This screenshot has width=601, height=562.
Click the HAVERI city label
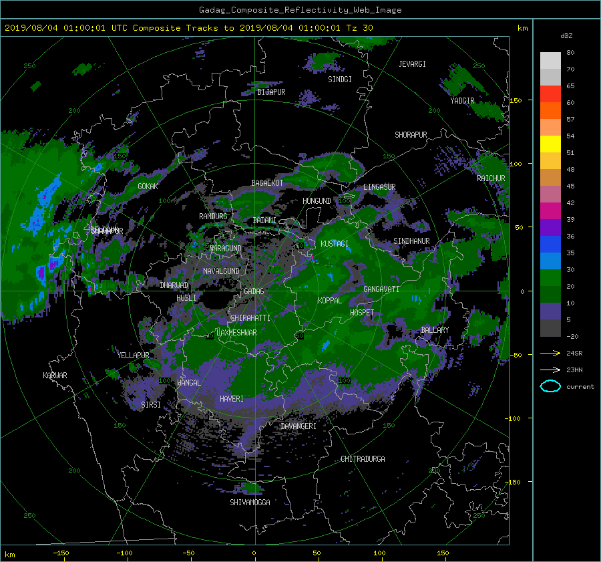[232, 399]
